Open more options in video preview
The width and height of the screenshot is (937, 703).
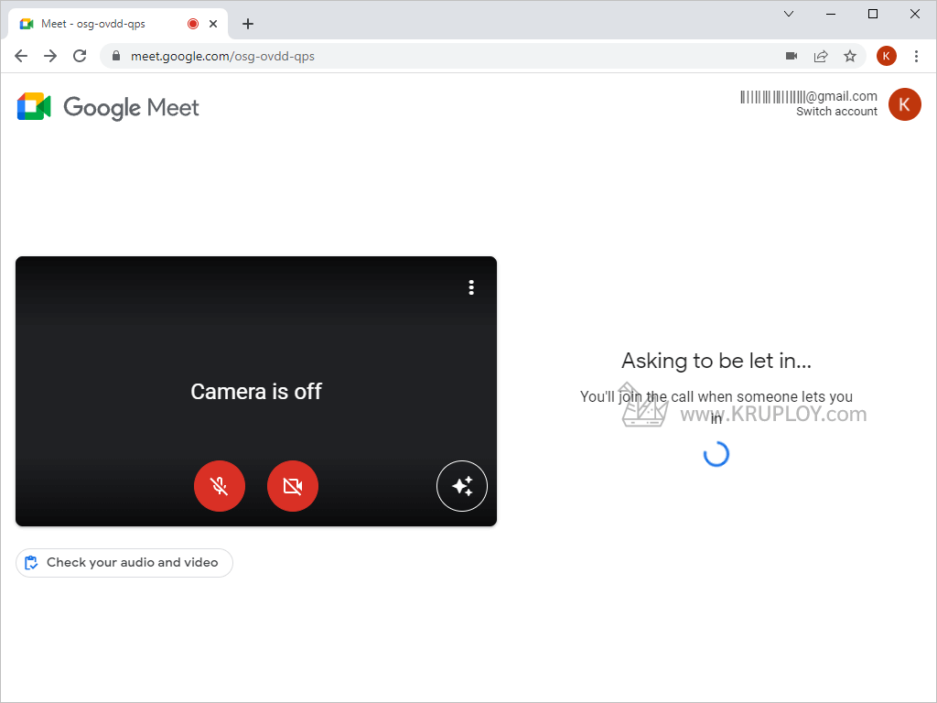click(471, 287)
